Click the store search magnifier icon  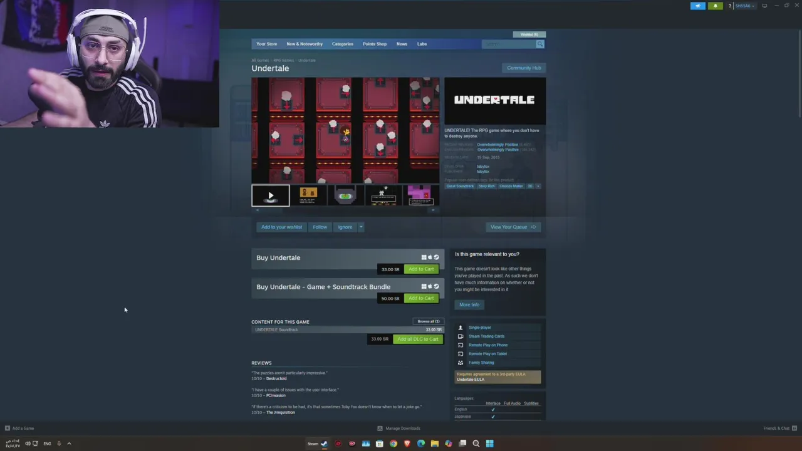539,44
